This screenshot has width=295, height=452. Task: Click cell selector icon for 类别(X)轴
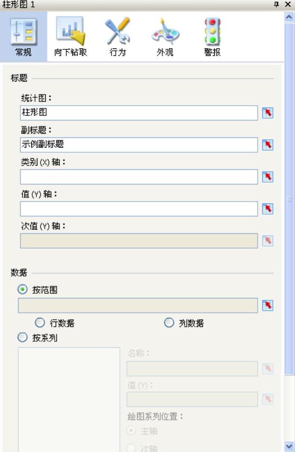(267, 177)
